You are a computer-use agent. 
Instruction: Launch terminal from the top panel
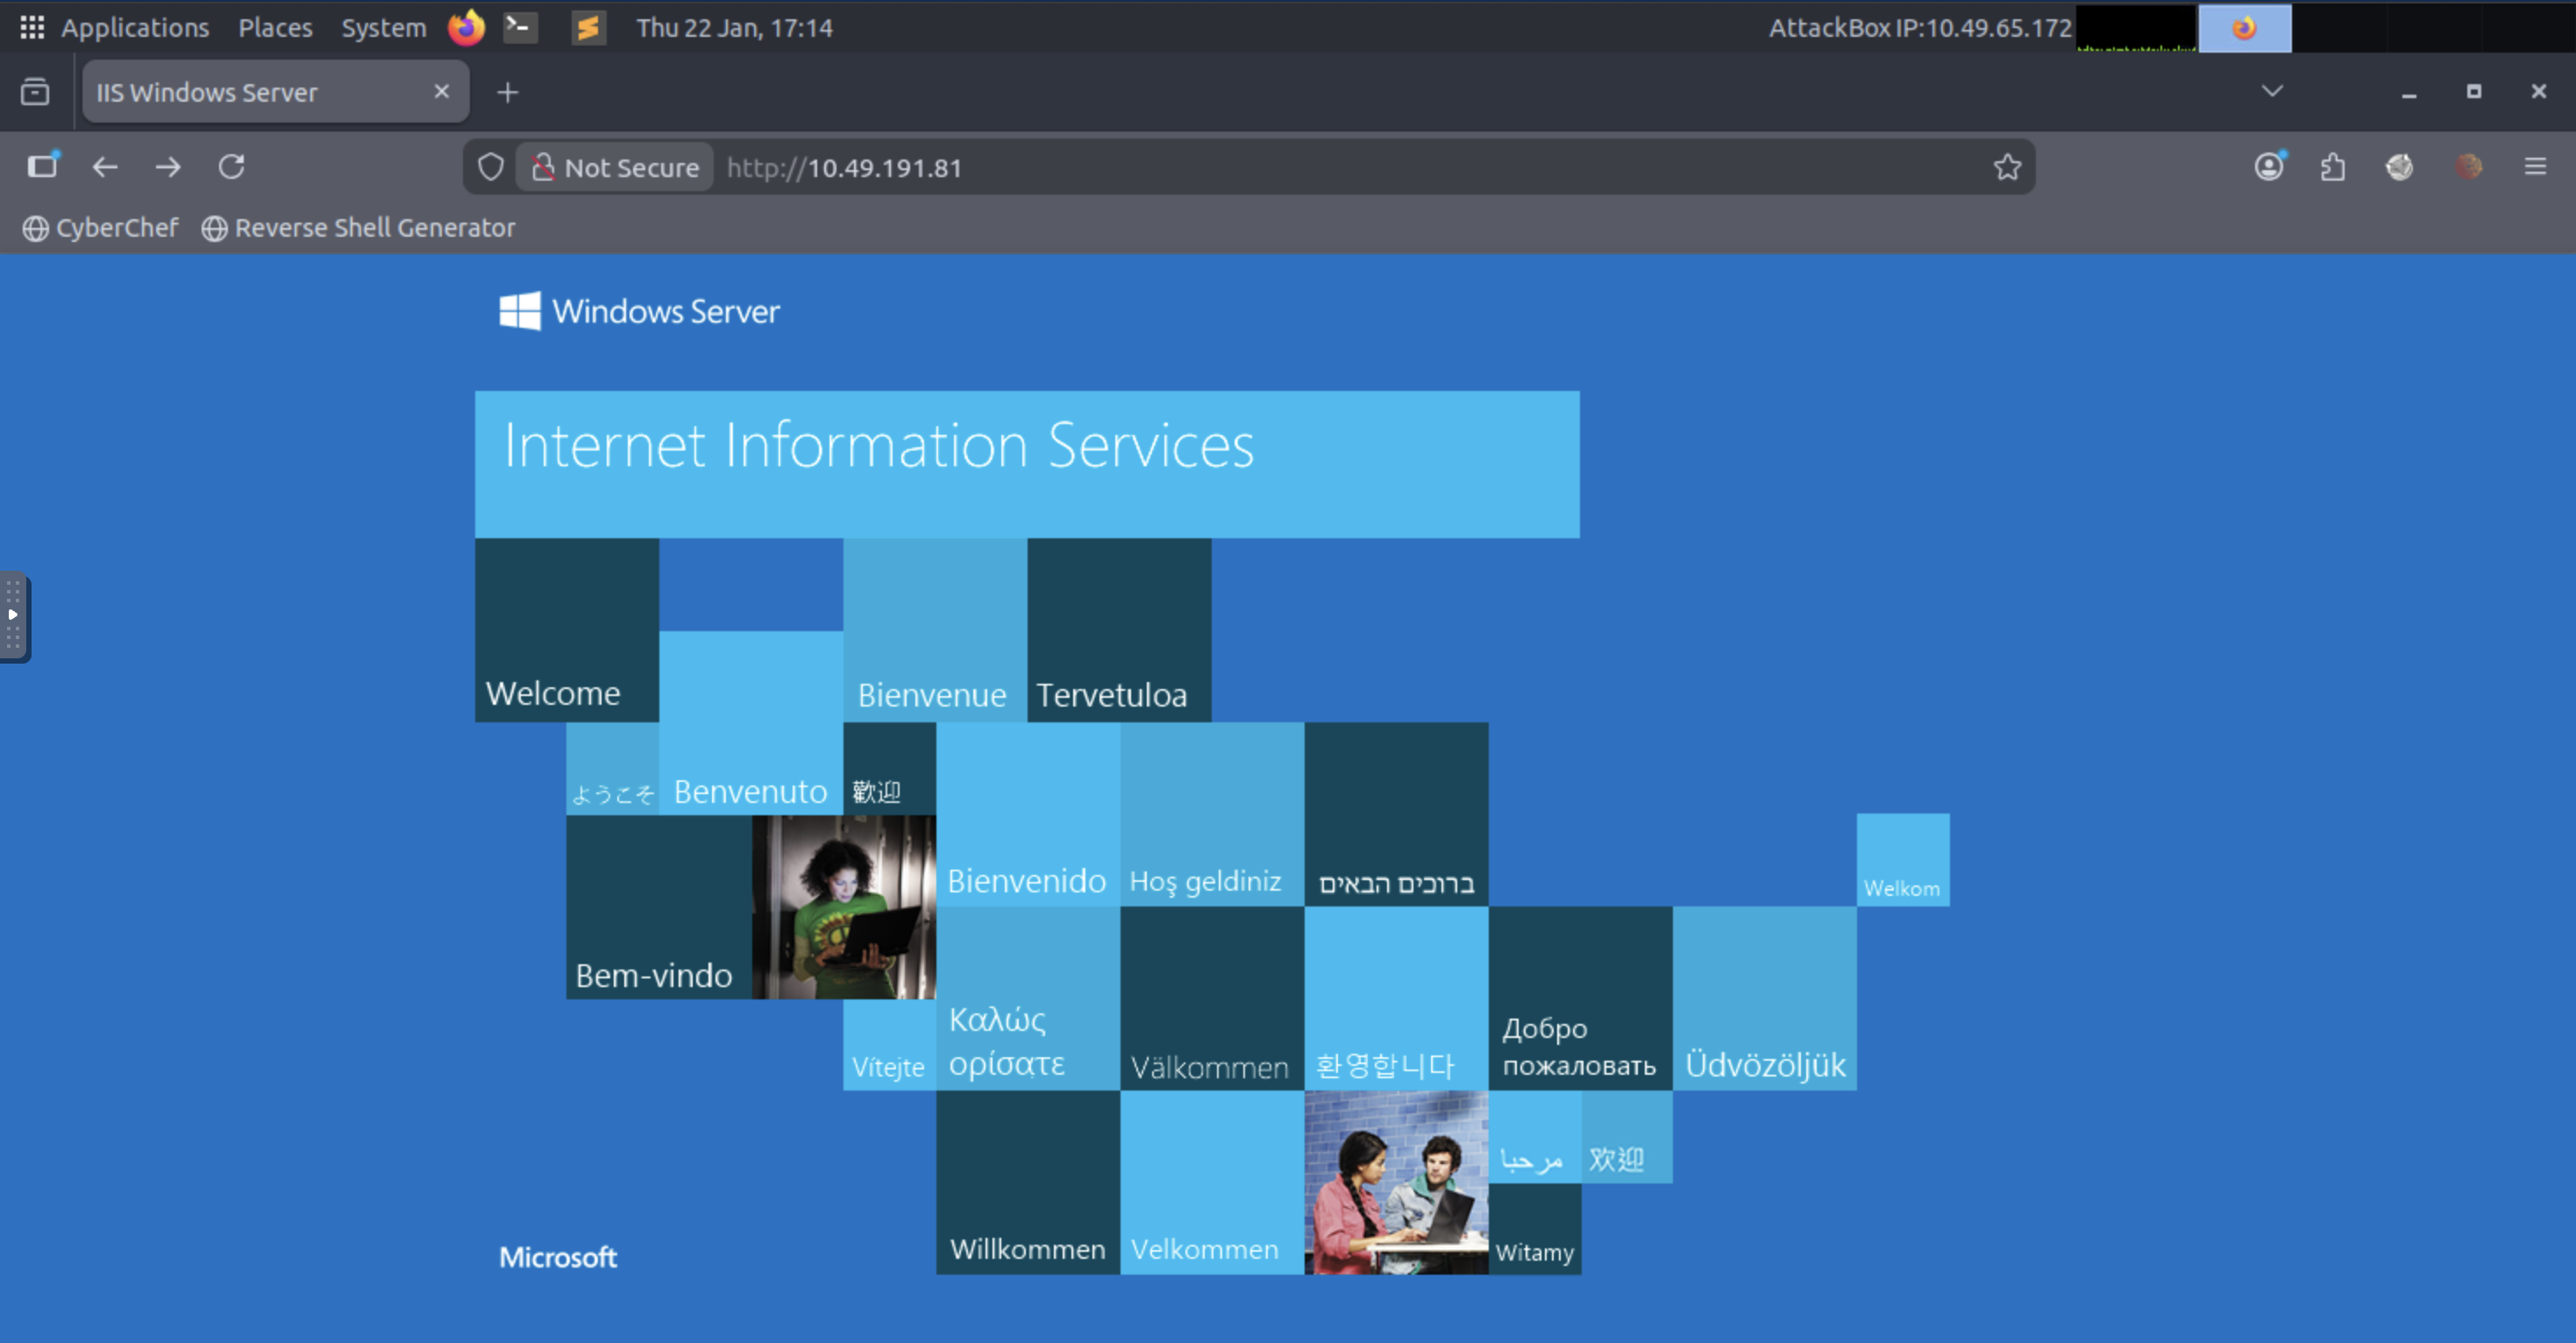click(x=520, y=28)
